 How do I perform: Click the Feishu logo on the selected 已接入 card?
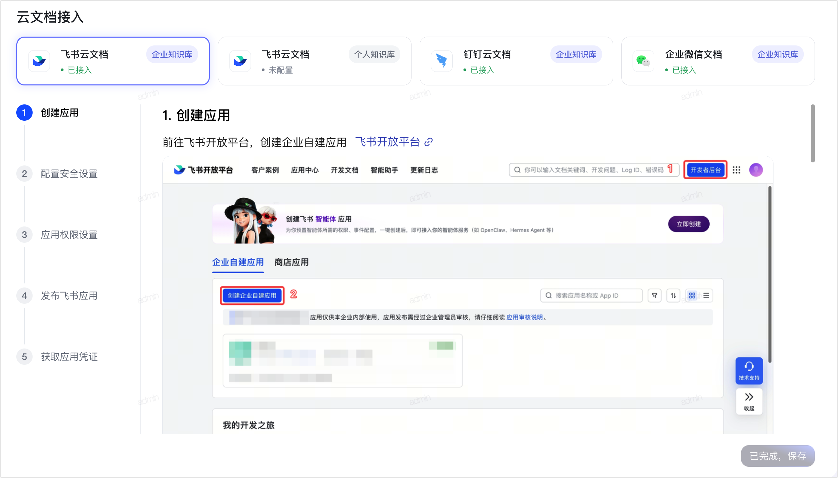(39, 61)
